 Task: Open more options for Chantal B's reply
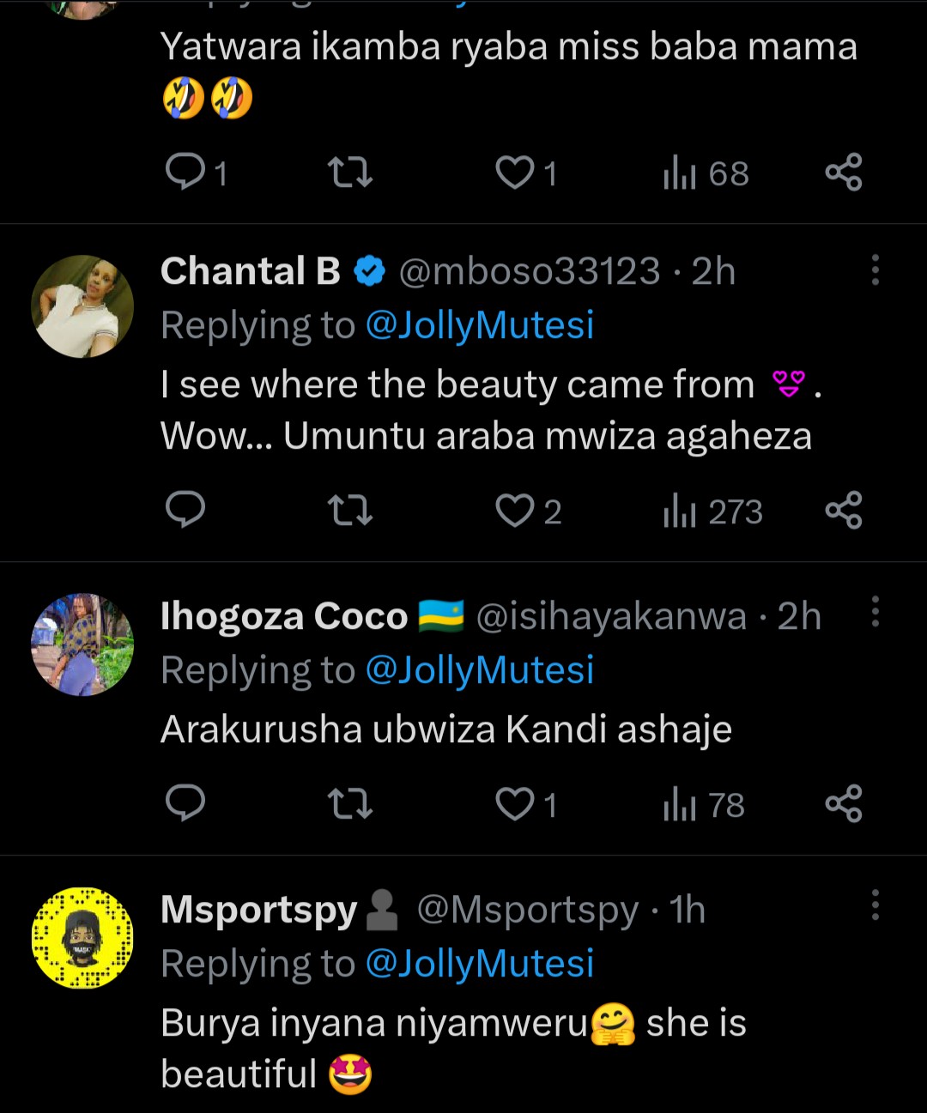tap(875, 270)
